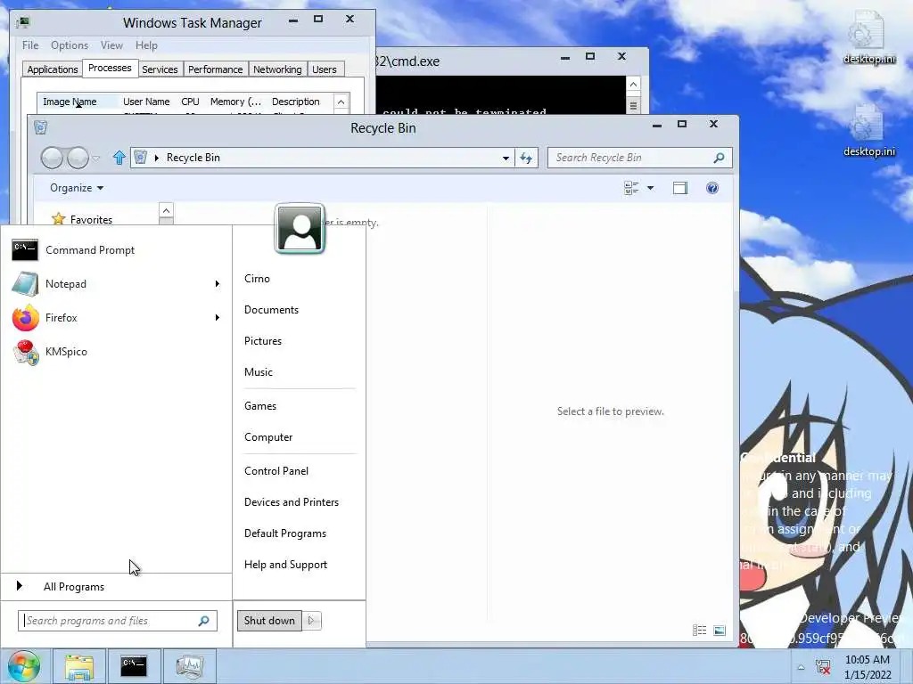Refresh the Recycle Bin view

coord(526,158)
